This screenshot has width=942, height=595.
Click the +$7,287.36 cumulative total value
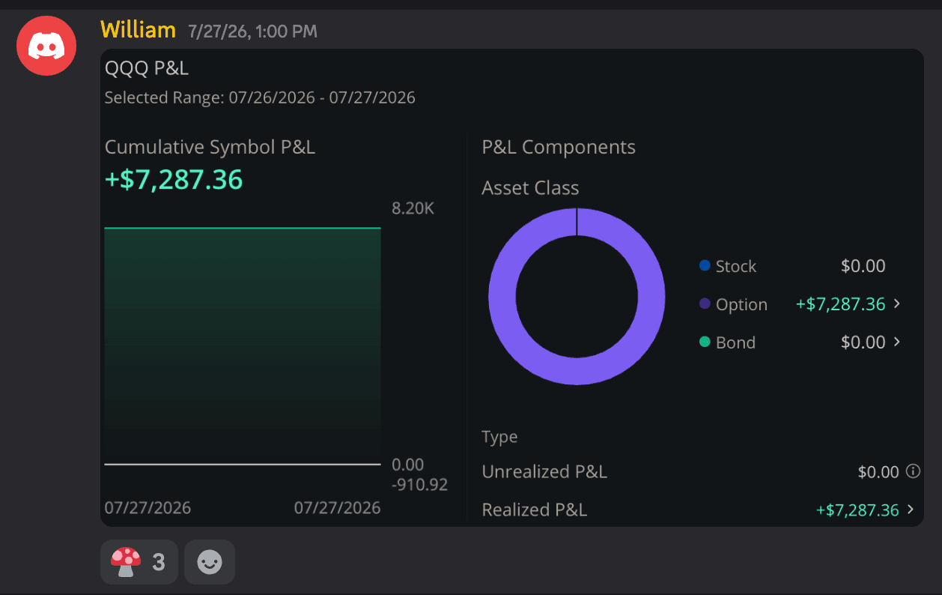pos(174,180)
